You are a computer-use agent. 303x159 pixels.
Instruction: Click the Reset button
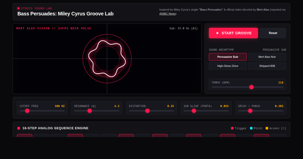[x=273, y=33]
